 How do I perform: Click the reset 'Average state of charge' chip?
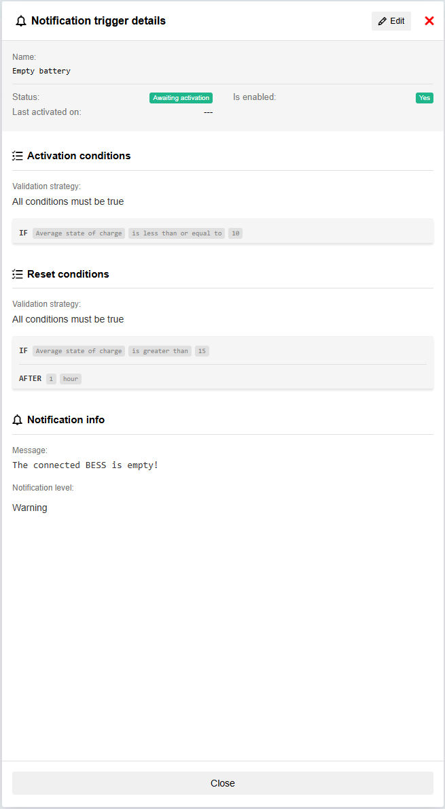[x=79, y=351]
